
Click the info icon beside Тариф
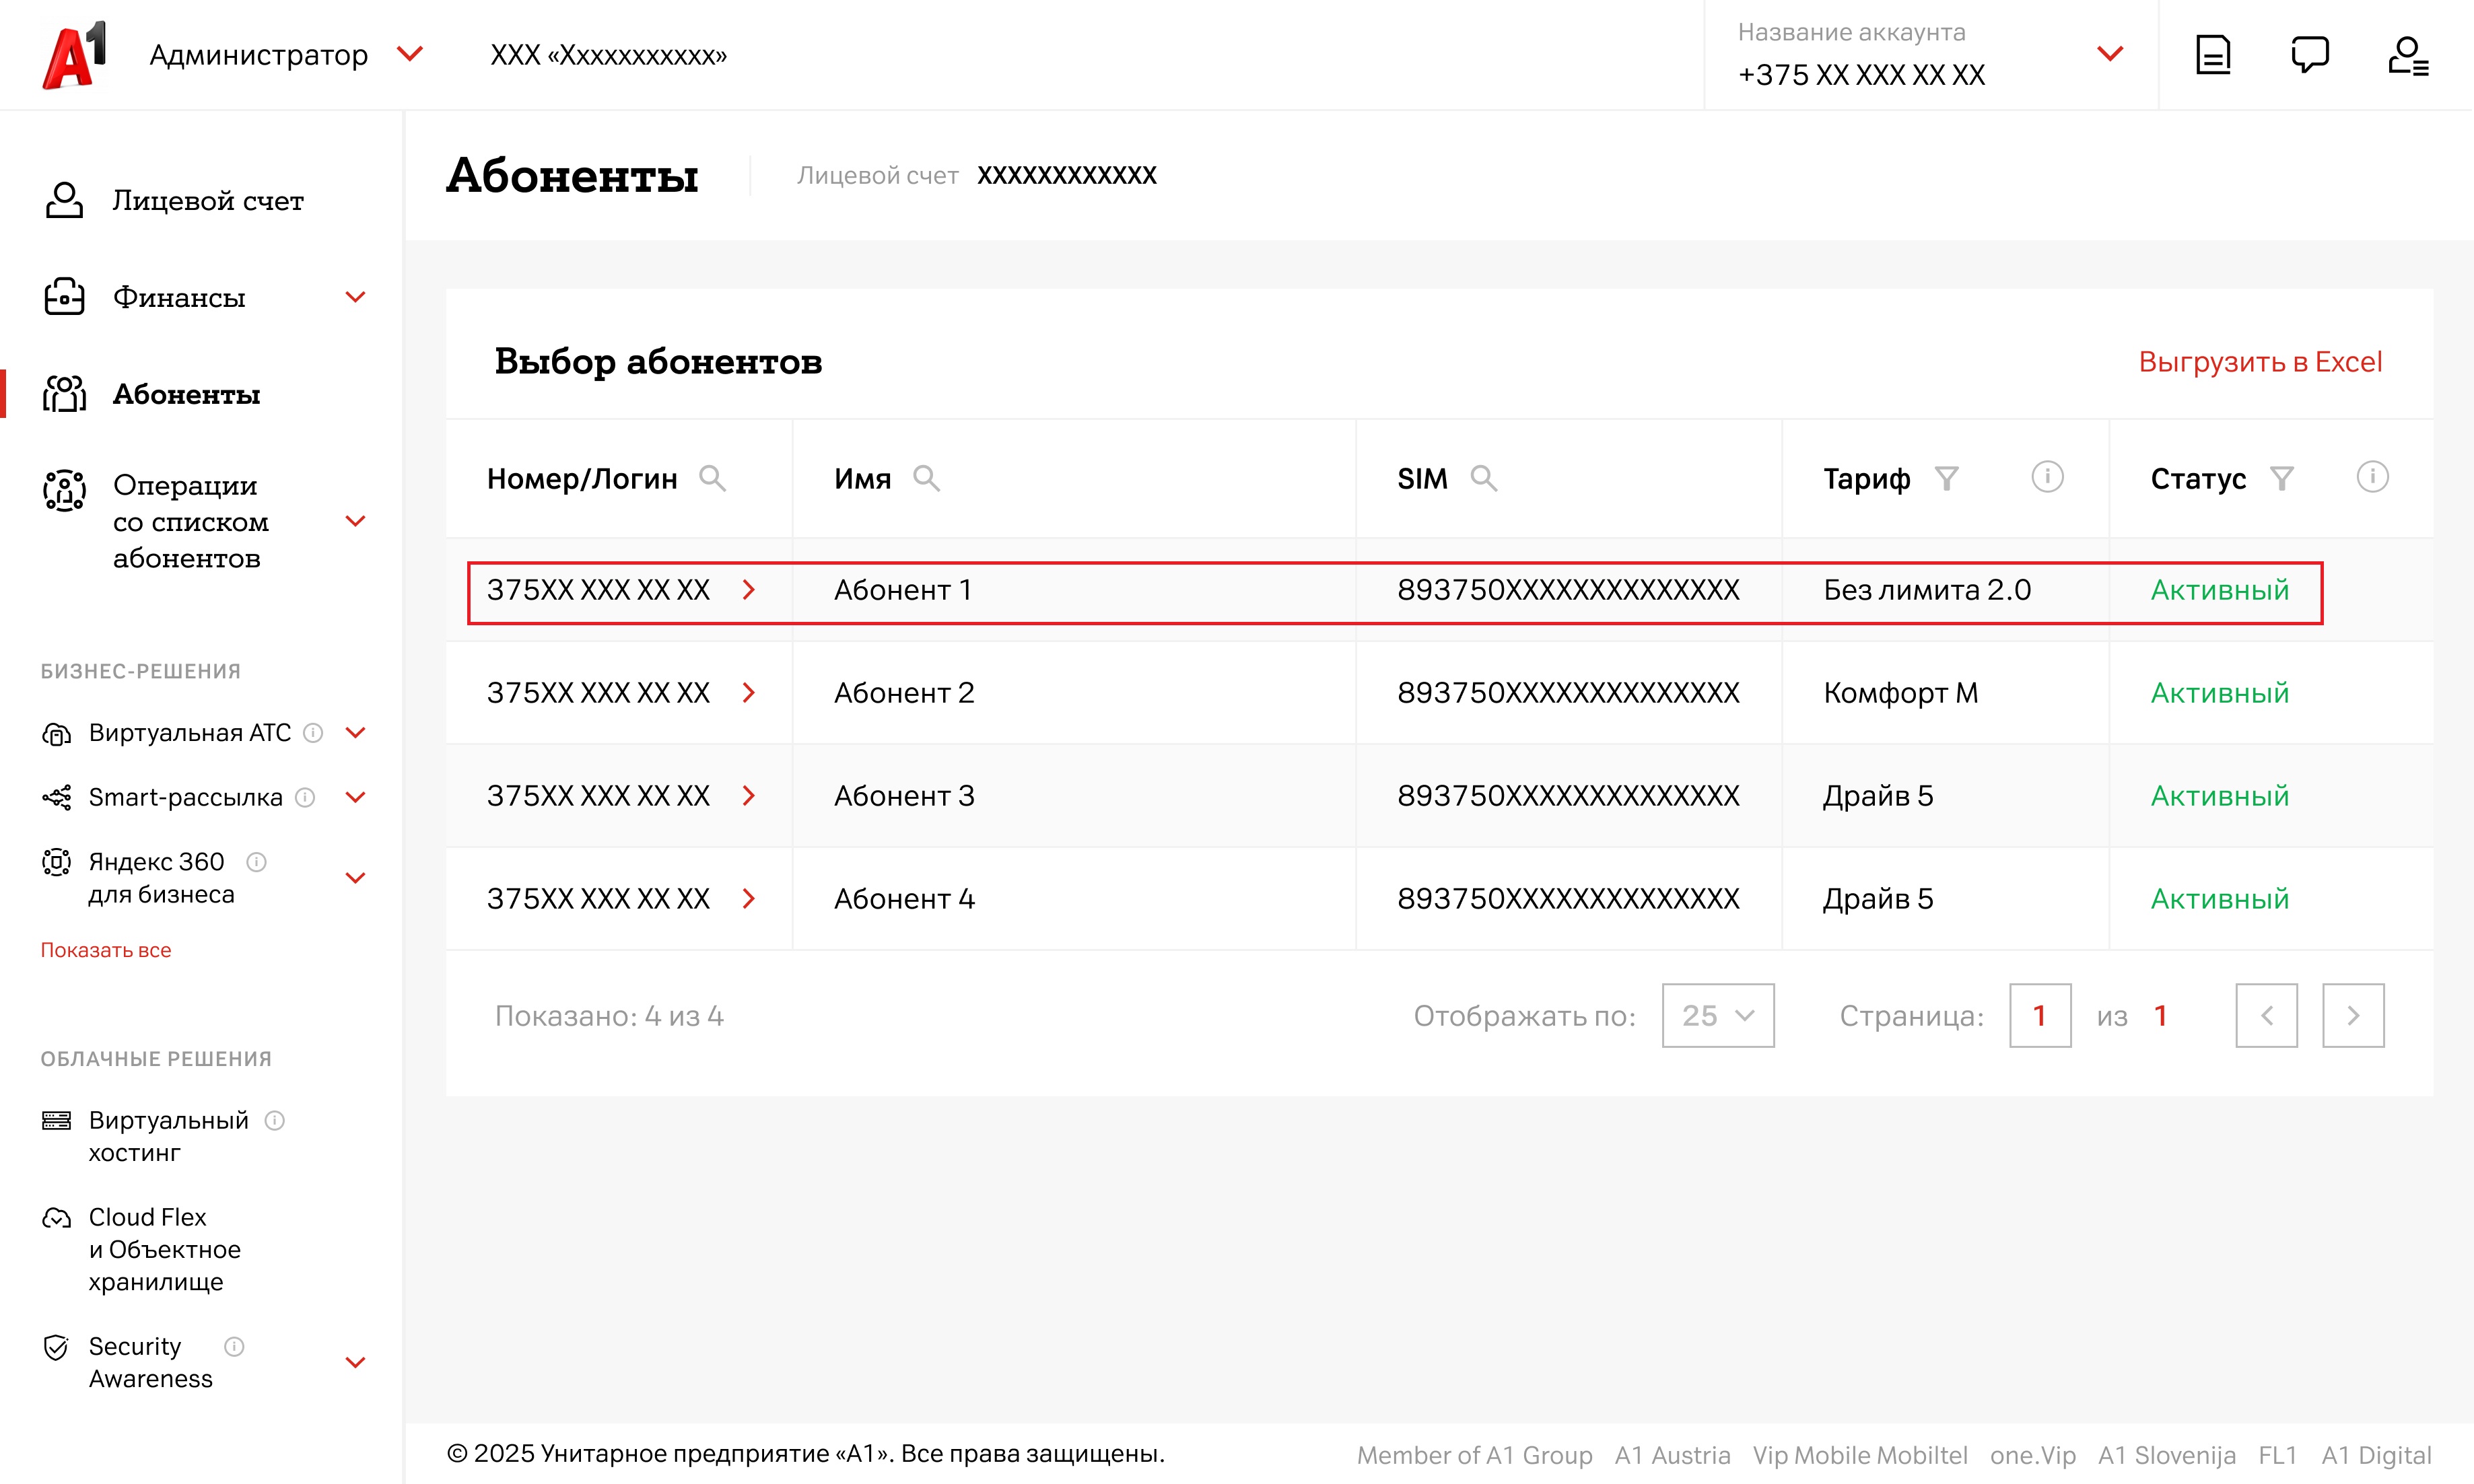[2047, 477]
